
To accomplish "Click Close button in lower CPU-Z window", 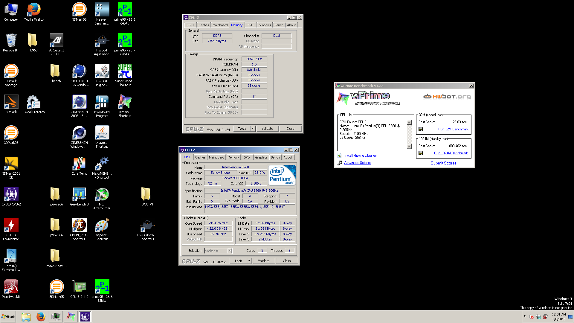I will click(287, 261).
